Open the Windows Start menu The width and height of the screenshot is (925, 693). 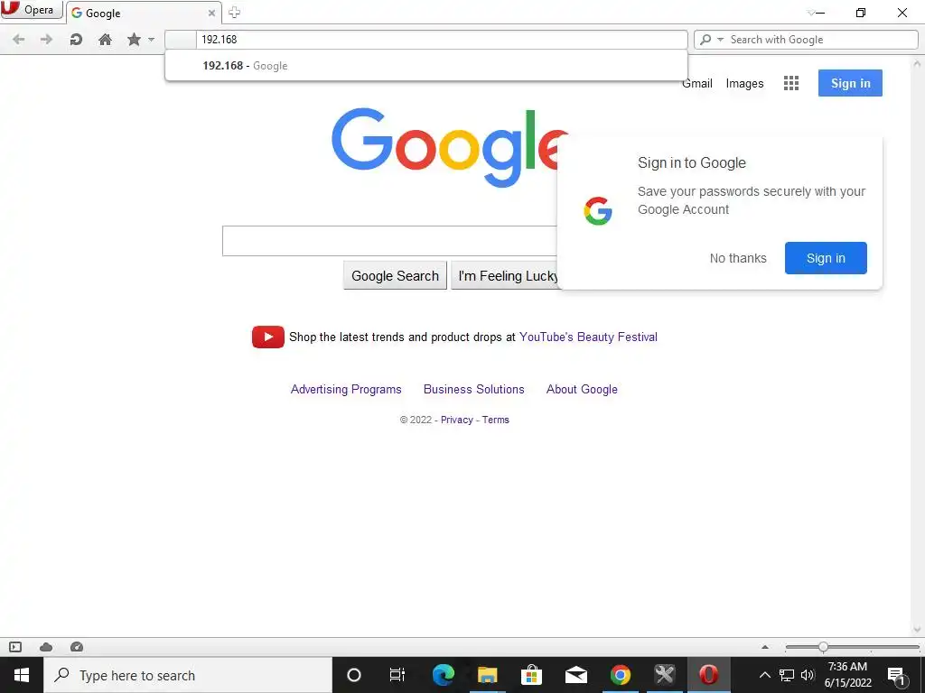point(22,675)
